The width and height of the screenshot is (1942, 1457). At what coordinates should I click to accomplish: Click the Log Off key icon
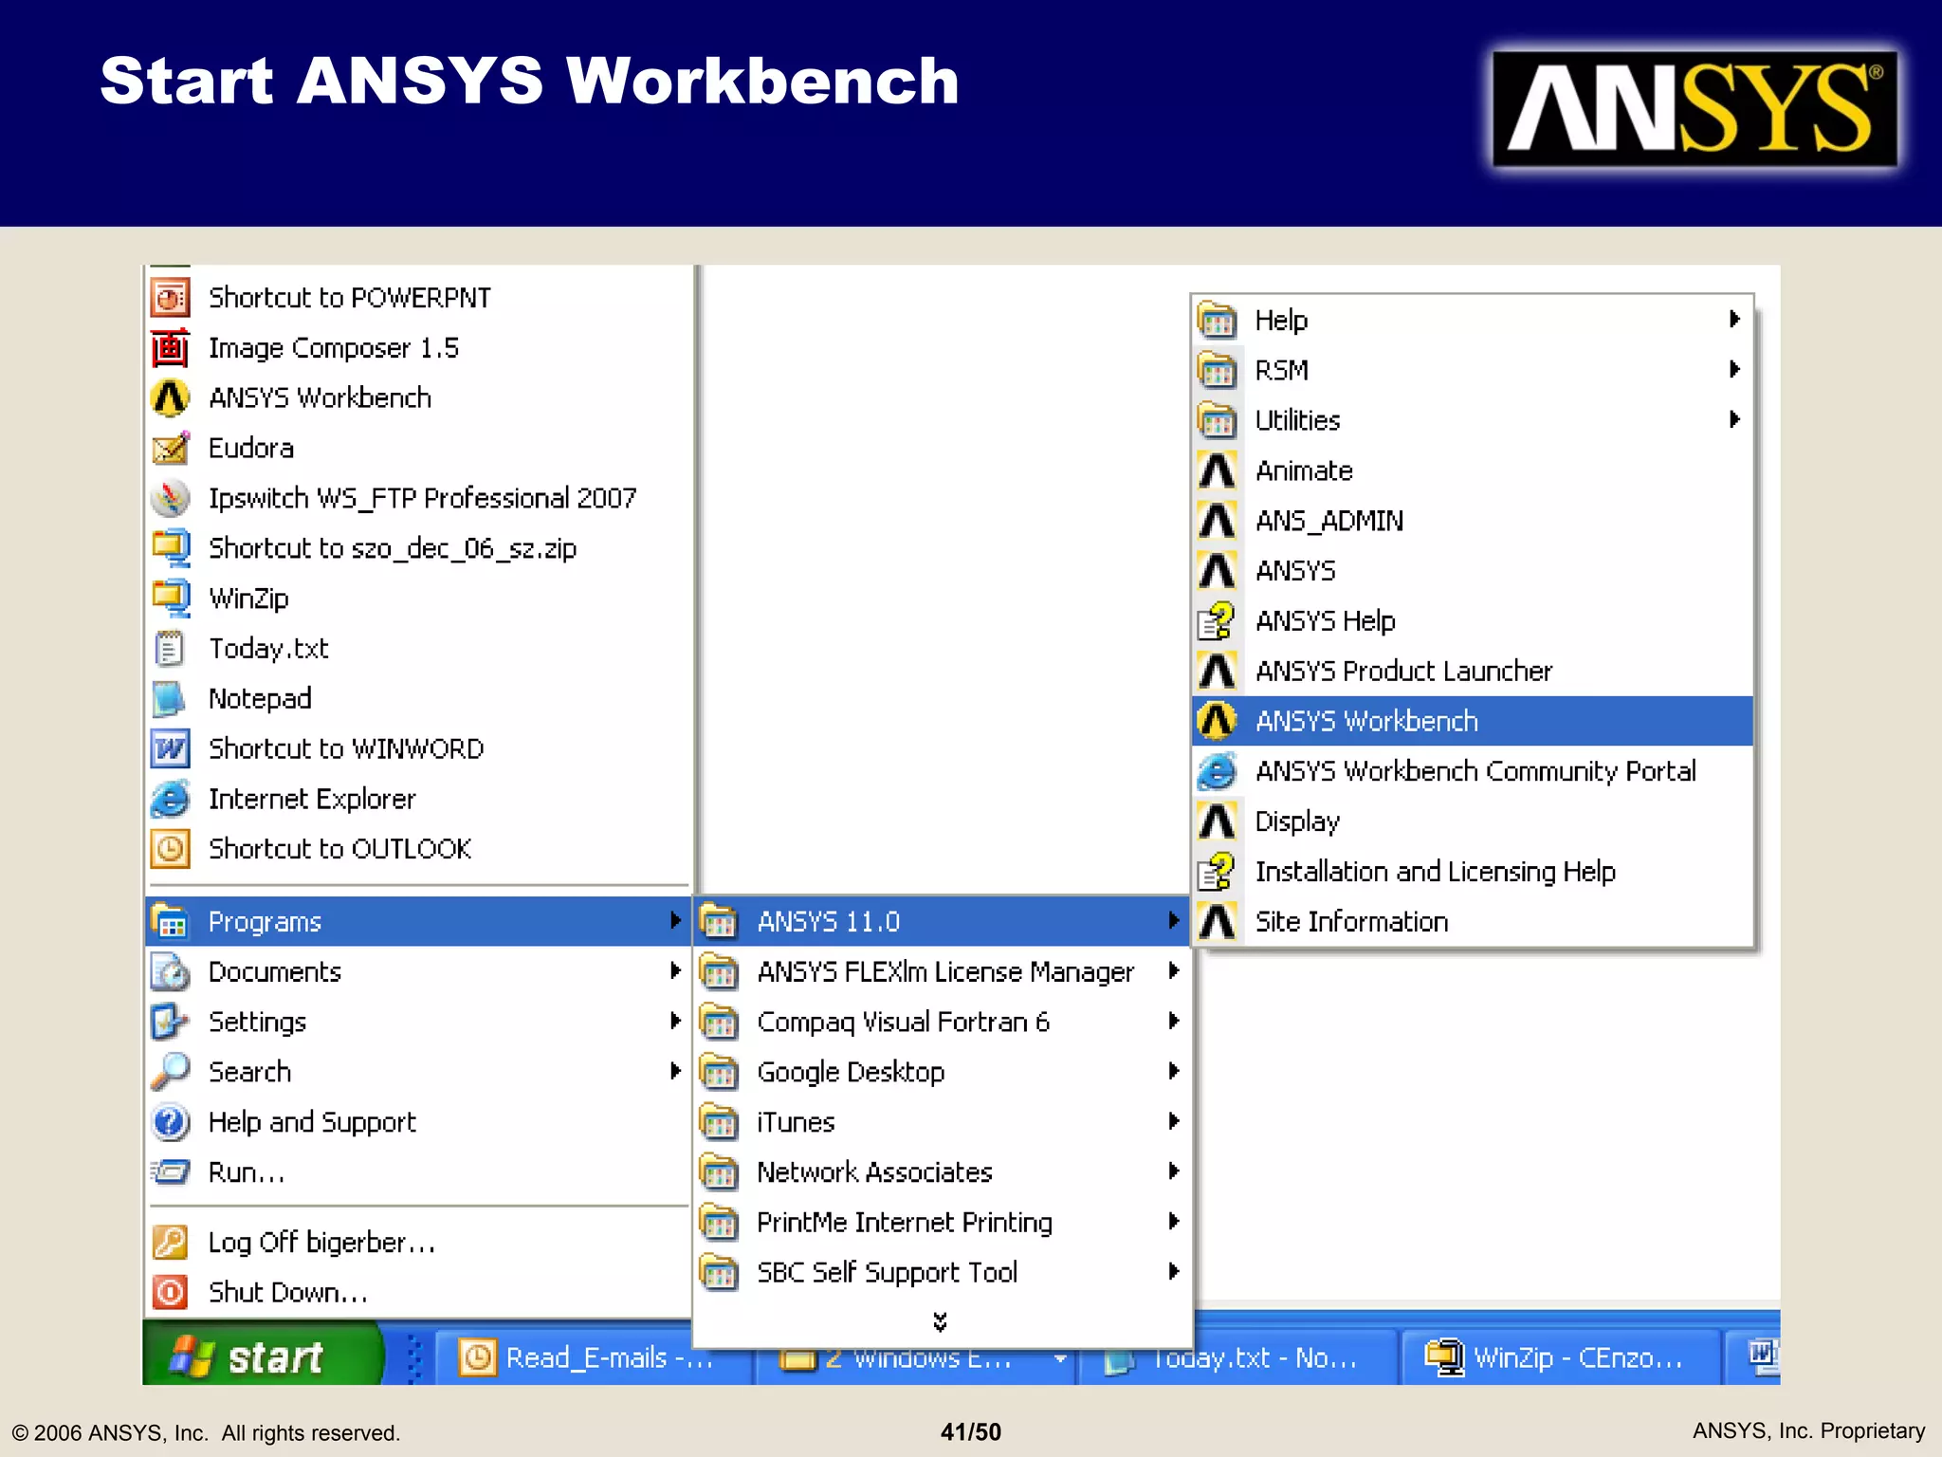coord(171,1243)
